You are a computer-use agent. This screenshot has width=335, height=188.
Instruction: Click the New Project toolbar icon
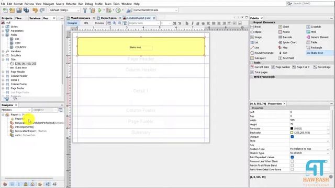[12, 10]
